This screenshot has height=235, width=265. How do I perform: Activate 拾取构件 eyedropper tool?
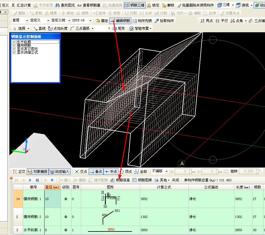tap(164, 21)
